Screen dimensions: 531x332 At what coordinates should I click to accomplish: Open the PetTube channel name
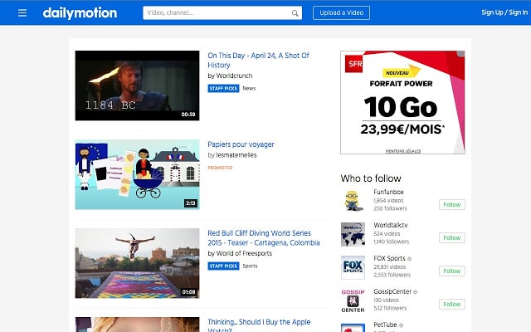[x=385, y=325]
